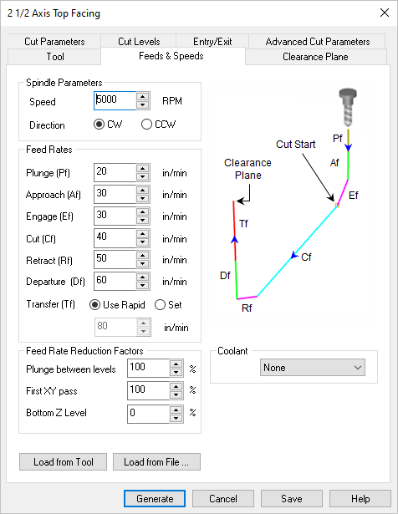Screen dimensions: 398x514
Task: Click the Approach (Af) feed field
Action: [115, 194]
